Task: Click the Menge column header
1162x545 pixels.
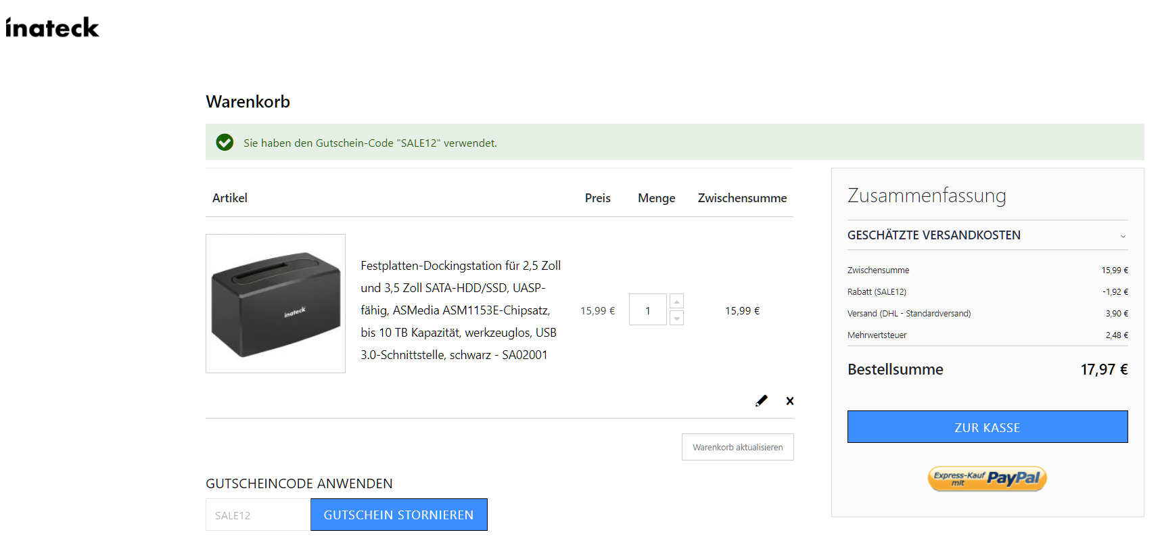Action: tap(657, 198)
